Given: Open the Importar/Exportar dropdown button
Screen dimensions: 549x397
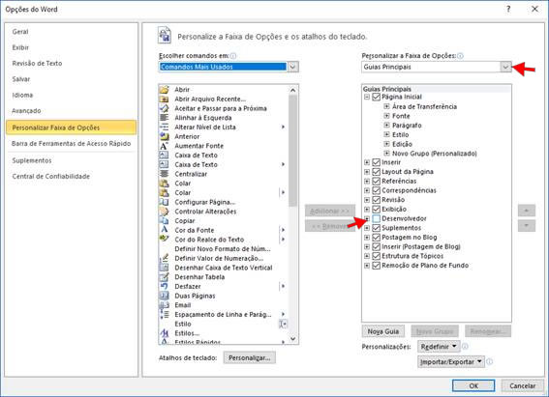Looking at the screenshot, I should (451, 362).
